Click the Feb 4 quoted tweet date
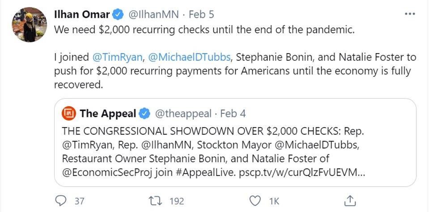Viewport: 429px width, 212px height. coord(233,114)
